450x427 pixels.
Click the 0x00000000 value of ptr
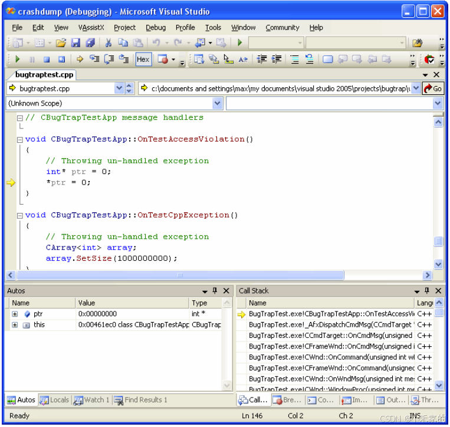point(97,314)
